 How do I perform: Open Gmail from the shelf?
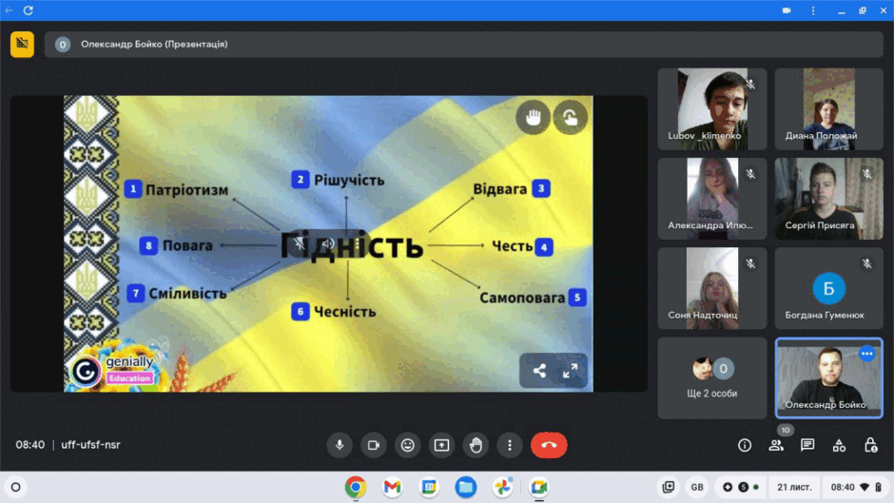point(392,487)
